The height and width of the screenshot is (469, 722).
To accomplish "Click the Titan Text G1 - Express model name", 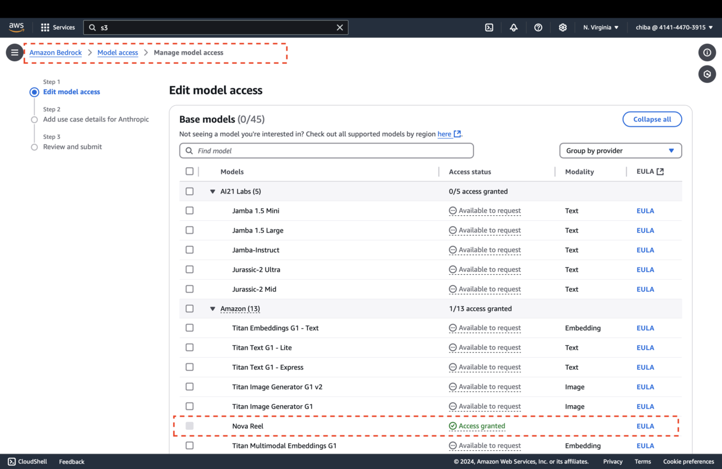I will coord(268,367).
